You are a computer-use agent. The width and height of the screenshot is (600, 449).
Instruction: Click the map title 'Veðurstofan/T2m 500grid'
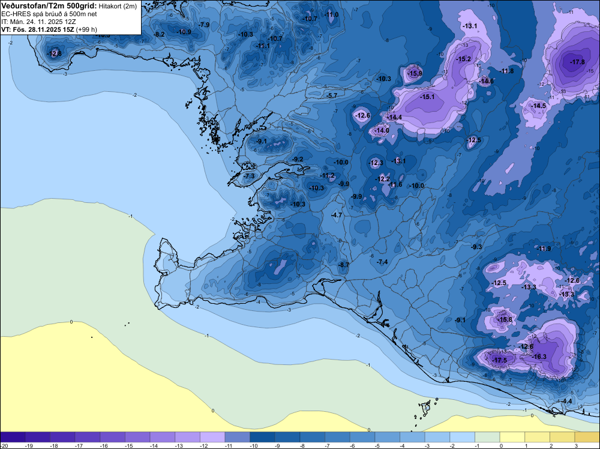(49, 5)
